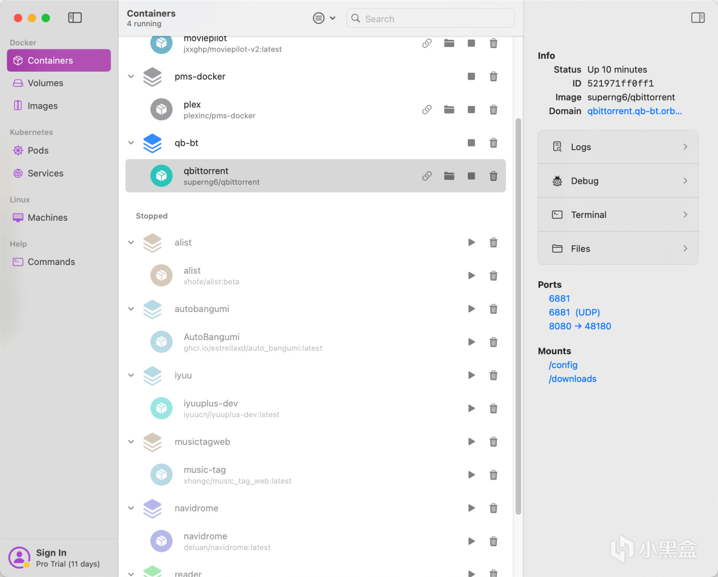Open Terminal for qbittorrent

point(618,215)
